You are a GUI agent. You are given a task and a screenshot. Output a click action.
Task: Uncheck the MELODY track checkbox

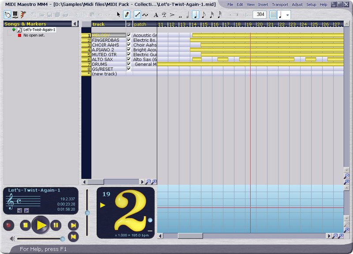(129, 35)
